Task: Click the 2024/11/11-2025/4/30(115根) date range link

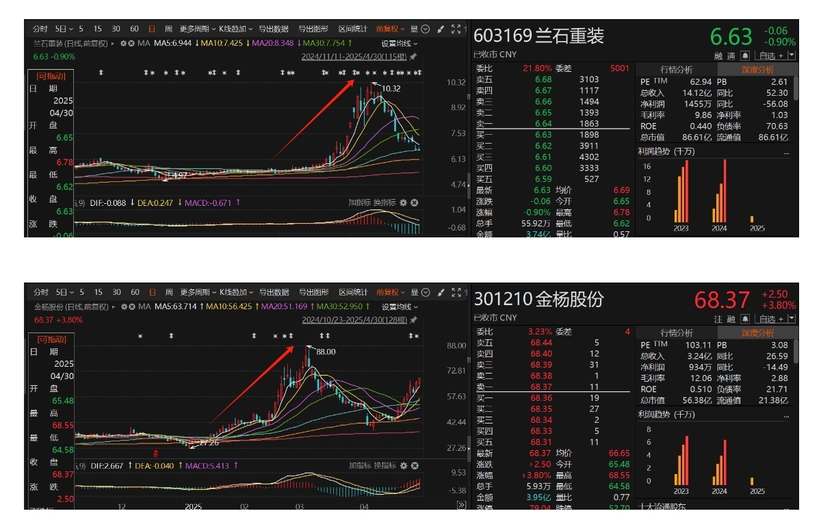Action: click(354, 56)
